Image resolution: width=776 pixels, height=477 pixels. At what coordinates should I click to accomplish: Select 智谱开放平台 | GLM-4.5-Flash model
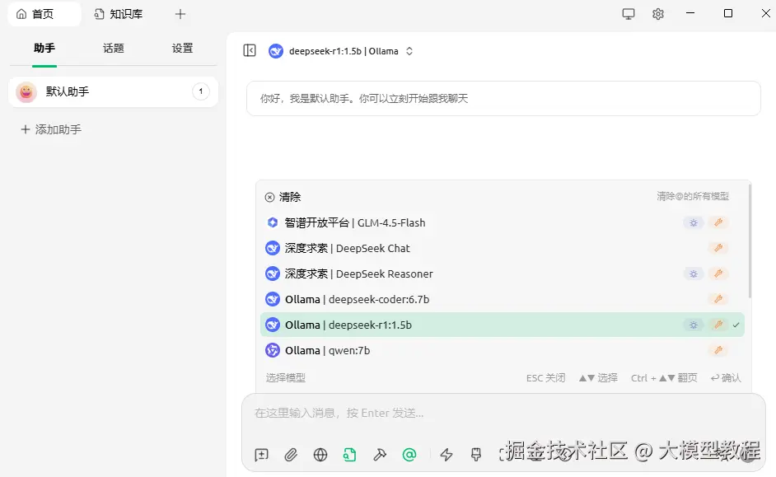point(502,222)
